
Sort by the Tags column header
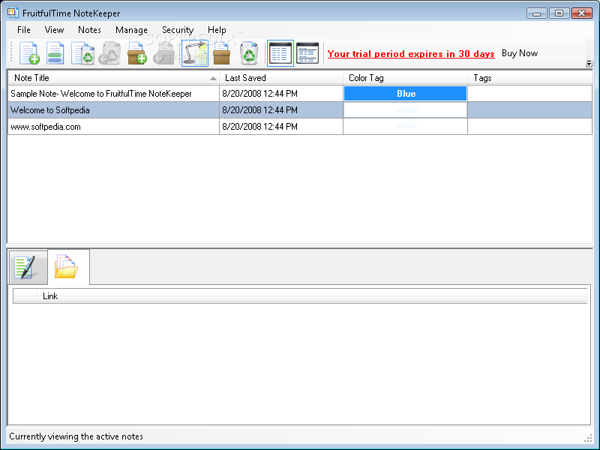[x=530, y=78]
